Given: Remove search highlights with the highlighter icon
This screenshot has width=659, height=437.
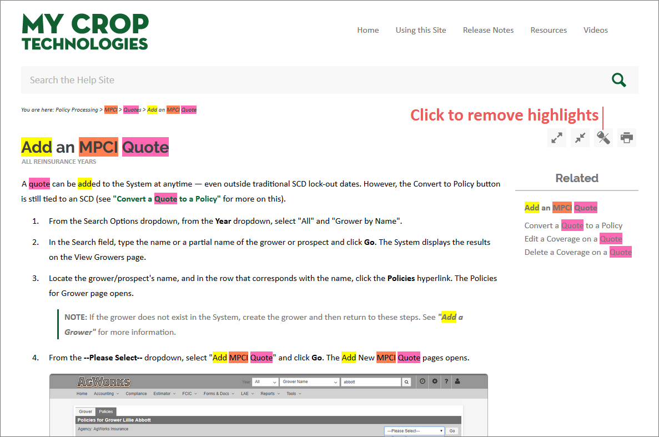Looking at the screenshot, I should (x=603, y=138).
